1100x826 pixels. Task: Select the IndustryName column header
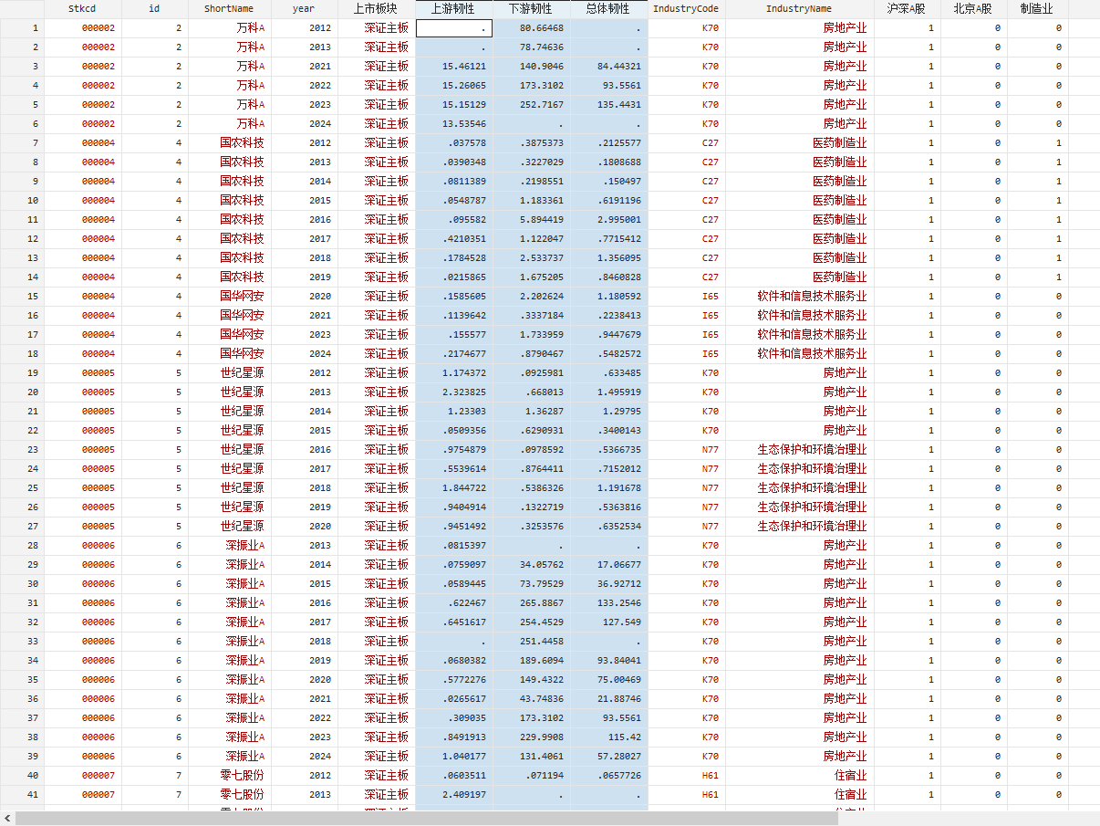point(798,9)
